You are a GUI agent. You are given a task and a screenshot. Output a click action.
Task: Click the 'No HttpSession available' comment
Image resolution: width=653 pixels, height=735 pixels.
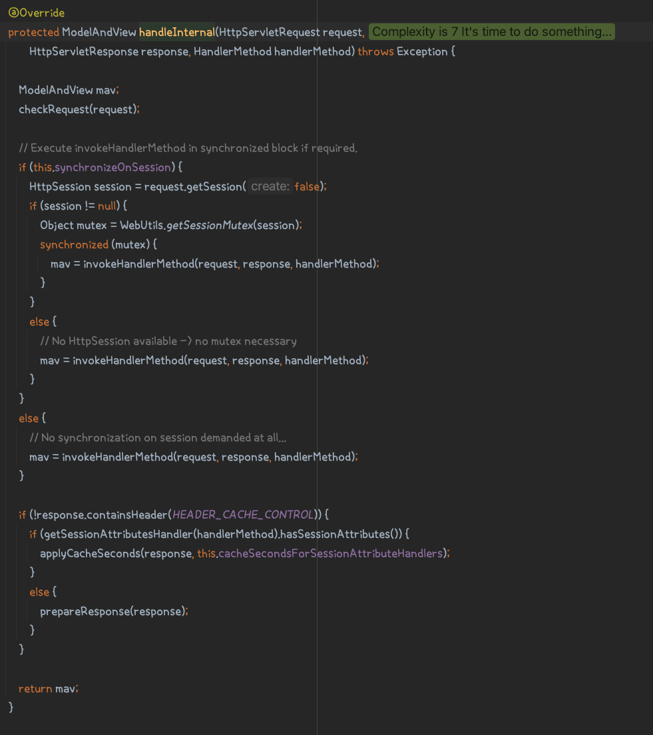pos(168,342)
